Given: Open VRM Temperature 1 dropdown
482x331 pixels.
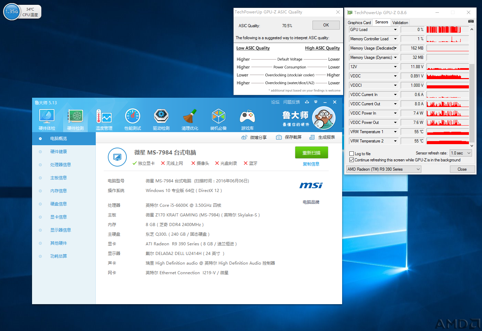Looking at the screenshot, I should tap(395, 132).
